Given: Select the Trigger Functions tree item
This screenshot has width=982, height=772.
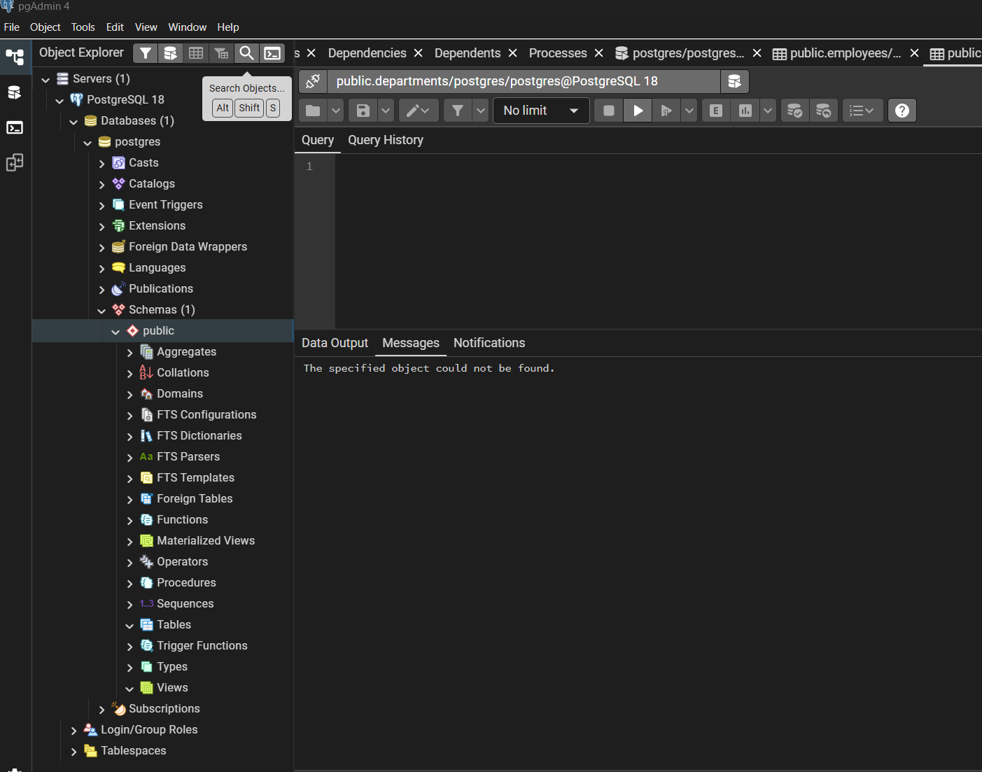Looking at the screenshot, I should tap(202, 645).
